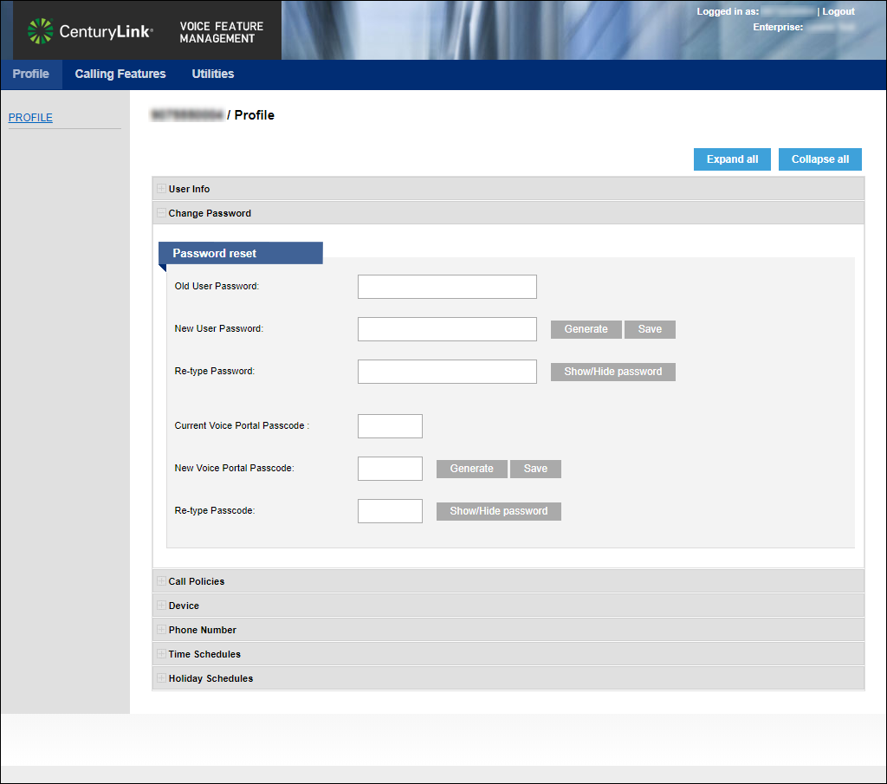Collapse the Change Password section

(x=508, y=213)
